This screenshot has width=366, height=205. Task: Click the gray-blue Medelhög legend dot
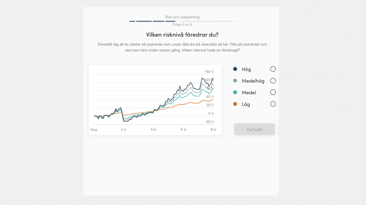point(235,81)
